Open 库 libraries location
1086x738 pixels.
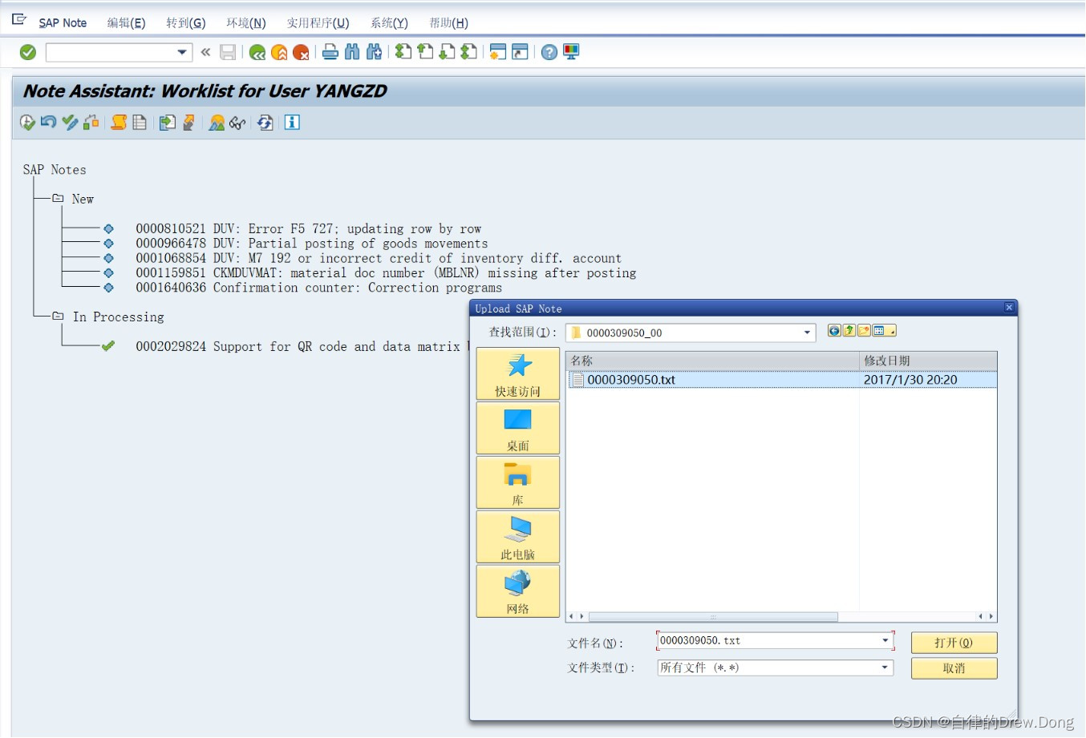518,482
